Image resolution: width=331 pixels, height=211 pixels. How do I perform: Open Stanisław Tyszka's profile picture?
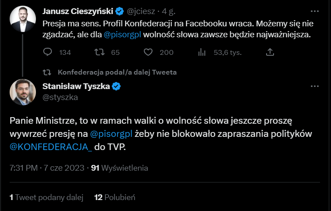click(20, 92)
